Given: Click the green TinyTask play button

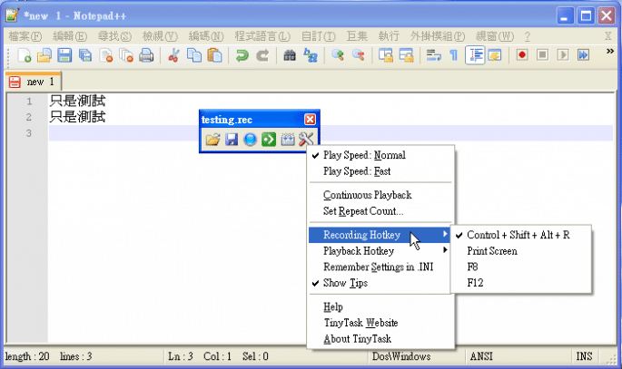Looking at the screenshot, I should pyautogui.click(x=268, y=140).
